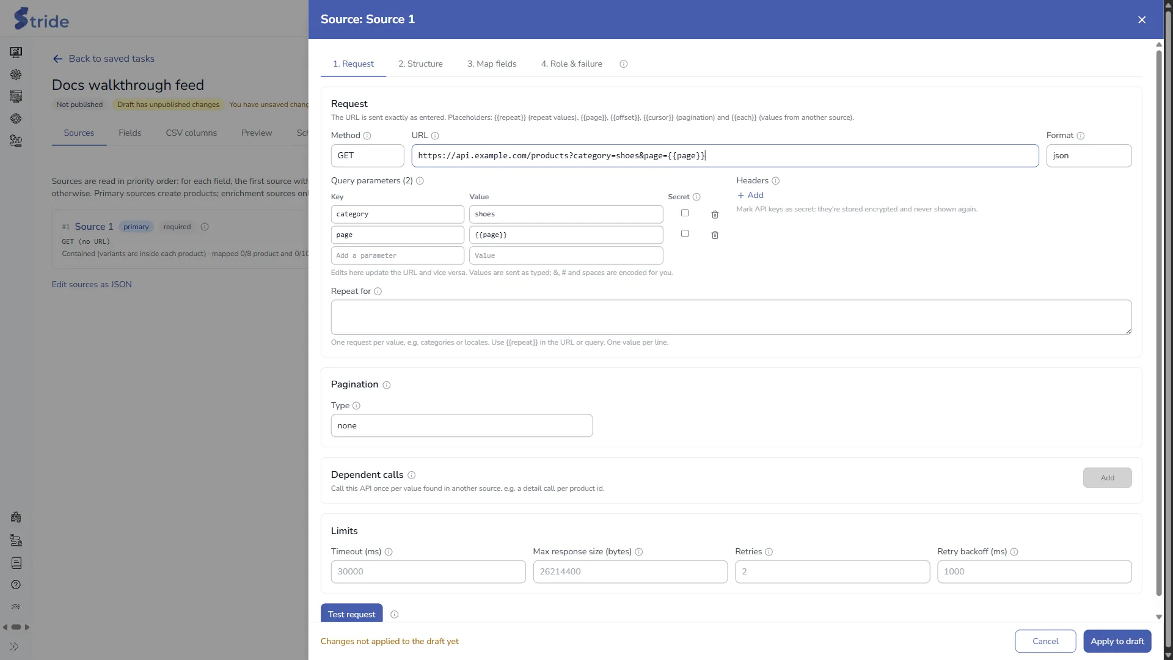This screenshot has width=1173, height=660.
Task: Click the Max response size info icon
Action: tap(639, 552)
